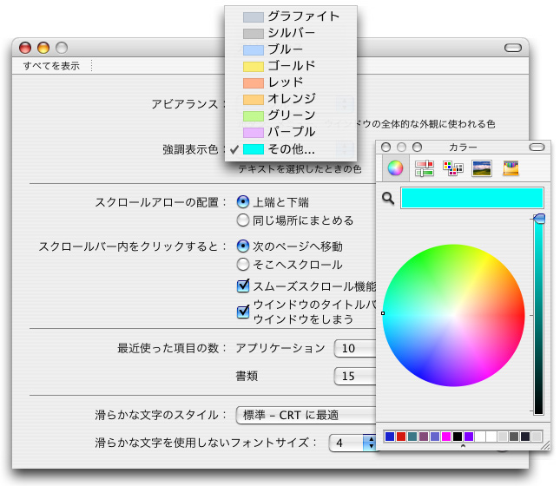
Task: Click the toolbar toggle pill in preferences window
Action: tap(513, 48)
